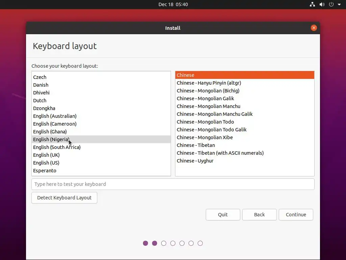The image size is (346, 260).
Task: Focus the keyboard test input field
Action: pos(173,184)
